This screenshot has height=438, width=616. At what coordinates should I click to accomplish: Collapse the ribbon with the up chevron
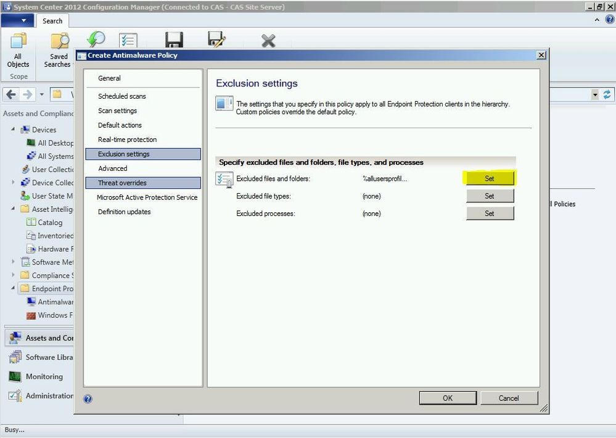pyautogui.click(x=597, y=20)
